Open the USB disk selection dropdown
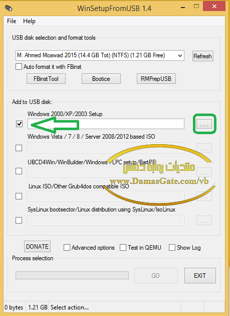The height and width of the screenshot is (316, 230). tap(100, 55)
